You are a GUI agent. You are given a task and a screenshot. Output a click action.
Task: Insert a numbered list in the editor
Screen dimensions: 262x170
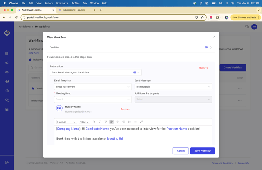pyautogui.click(x=129, y=122)
